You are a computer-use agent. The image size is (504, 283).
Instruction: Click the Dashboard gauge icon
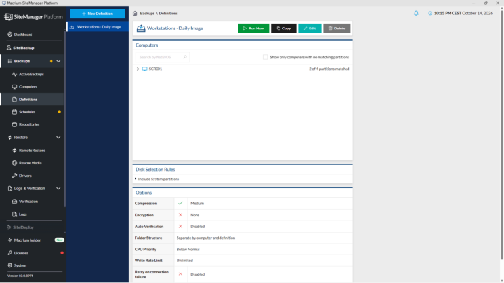10,34
